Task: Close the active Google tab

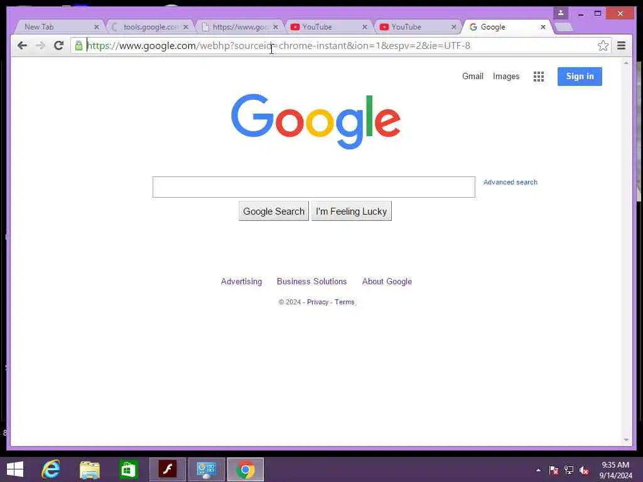Action: (543, 27)
